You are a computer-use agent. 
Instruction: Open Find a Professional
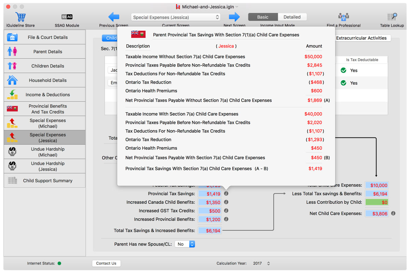click(x=343, y=17)
